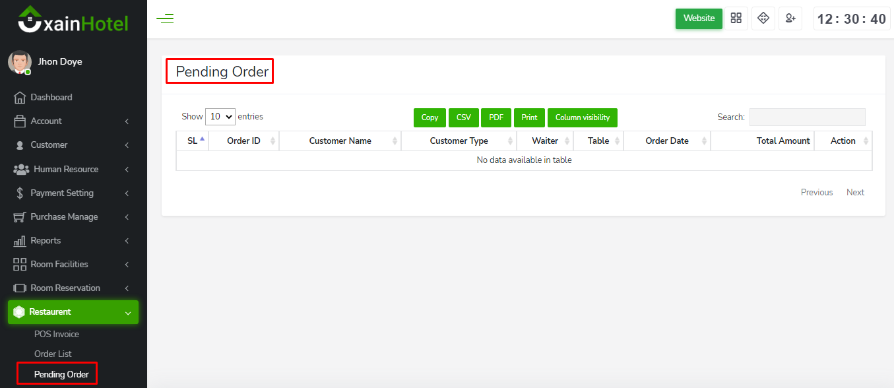The width and height of the screenshot is (894, 388).
Task: Click the Search input field
Action: pos(807,117)
